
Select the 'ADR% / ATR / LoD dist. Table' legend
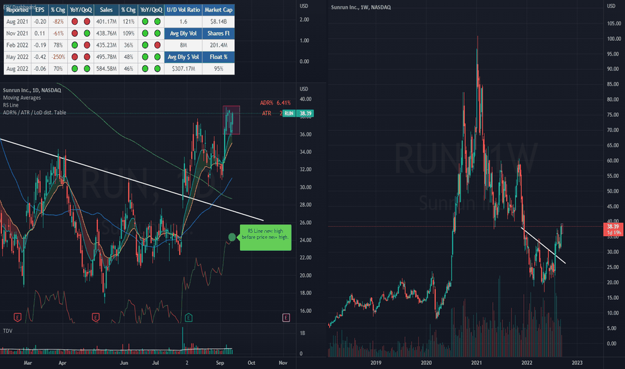(x=35, y=113)
